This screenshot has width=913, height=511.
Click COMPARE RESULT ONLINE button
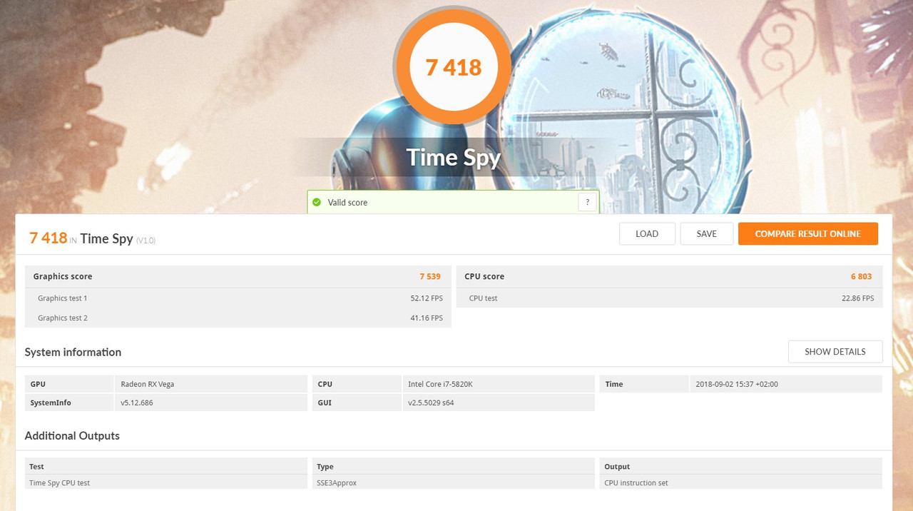[x=808, y=233]
